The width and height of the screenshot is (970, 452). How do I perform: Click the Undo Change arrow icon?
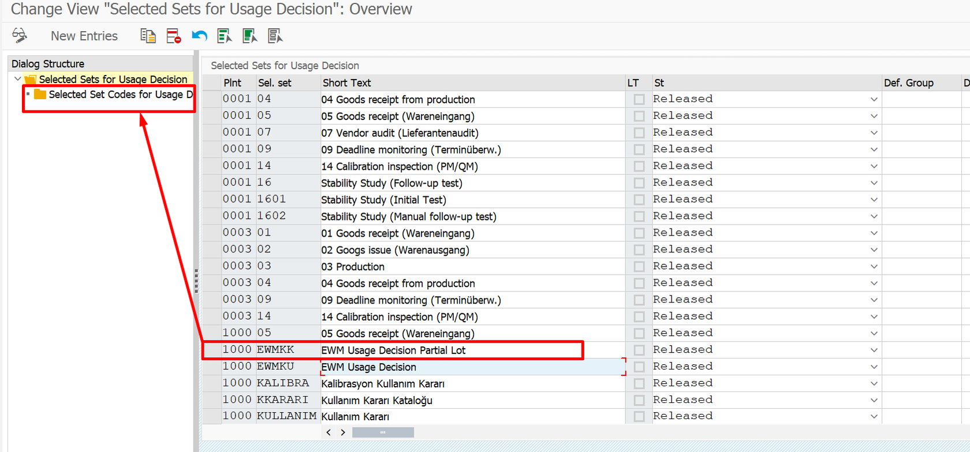[x=199, y=36]
